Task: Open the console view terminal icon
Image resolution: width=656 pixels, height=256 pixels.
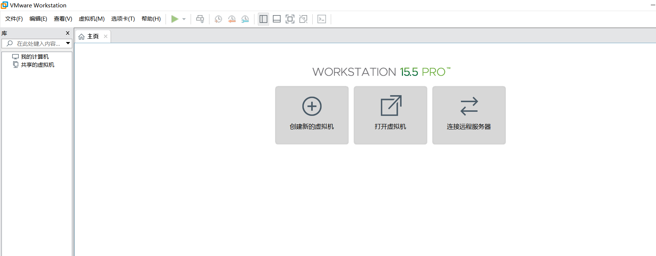Action: [322, 19]
